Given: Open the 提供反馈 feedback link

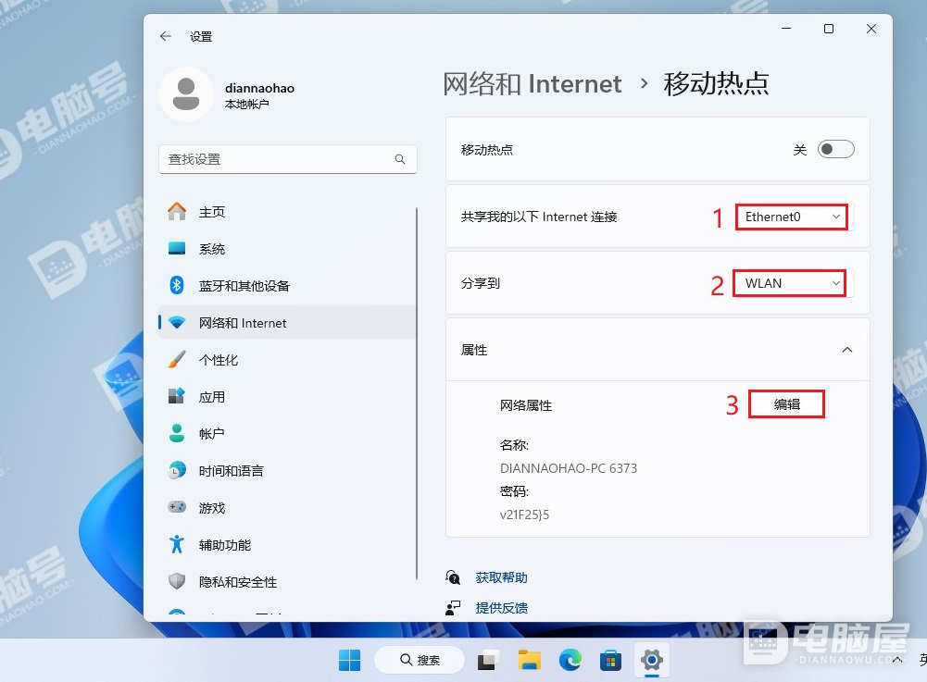Looking at the screenshot, I should tap(501, 607).
